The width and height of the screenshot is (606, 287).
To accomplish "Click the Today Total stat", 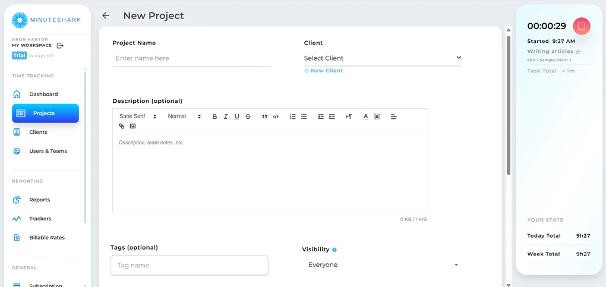I will click(558, 235).
